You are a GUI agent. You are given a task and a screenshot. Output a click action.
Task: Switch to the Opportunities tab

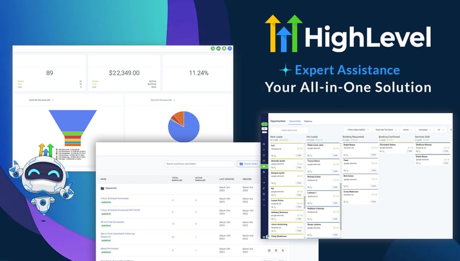point(295,121)
